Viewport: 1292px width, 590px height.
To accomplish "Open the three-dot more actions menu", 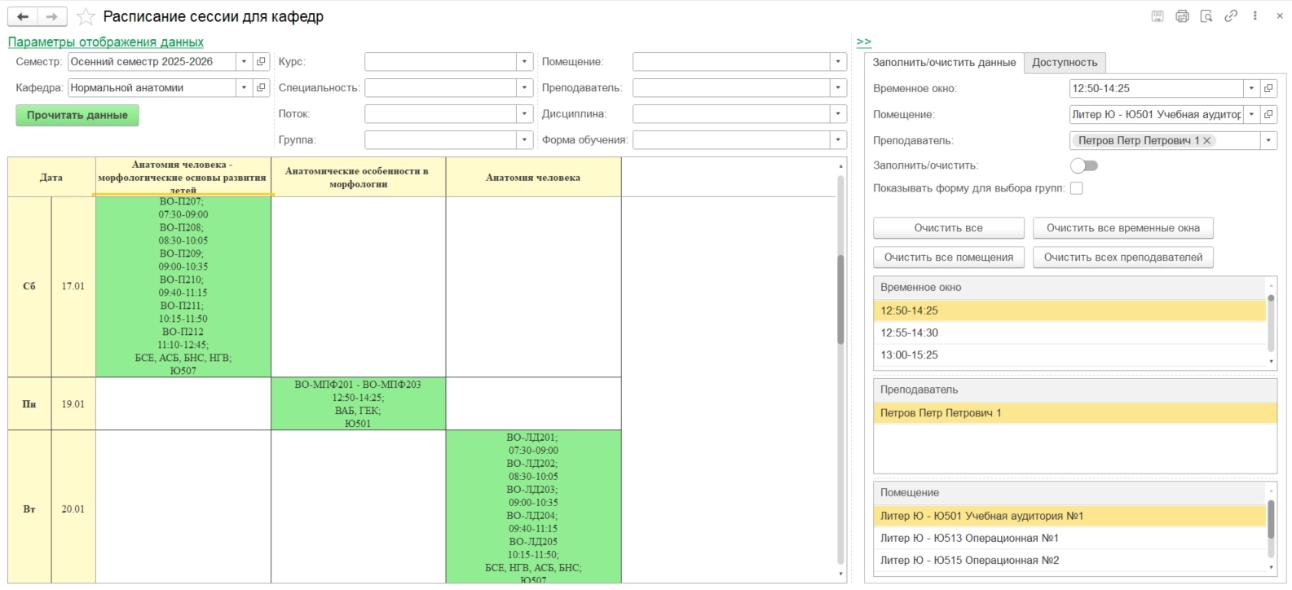I will coord(1255,16).
